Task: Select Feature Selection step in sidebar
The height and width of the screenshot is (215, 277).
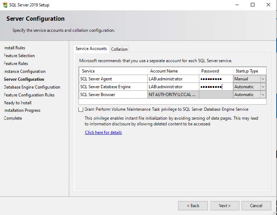Action: [19, 56]
